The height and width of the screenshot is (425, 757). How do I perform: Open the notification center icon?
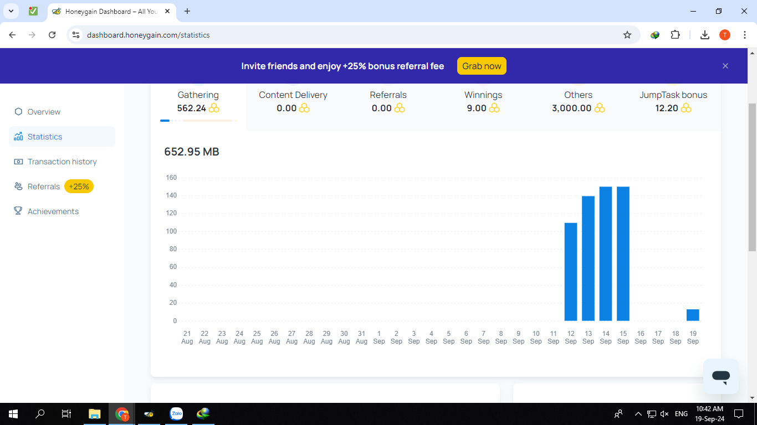click(738, 414)
